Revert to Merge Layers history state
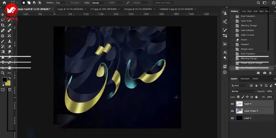The image size is (276, 138). pos(247,49)
